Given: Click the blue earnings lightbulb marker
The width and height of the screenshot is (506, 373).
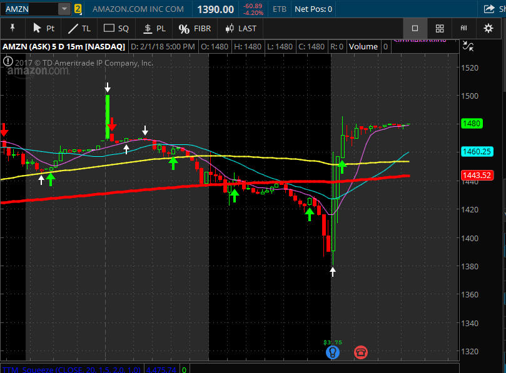Looking at the screenshot, I should (333, 352).
